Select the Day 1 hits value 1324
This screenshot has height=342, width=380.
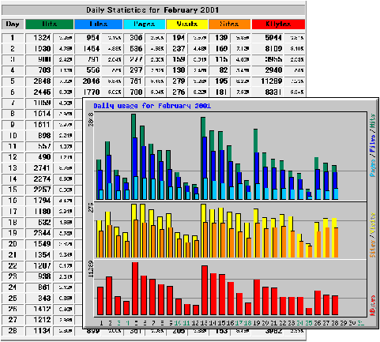coord(42,38)
